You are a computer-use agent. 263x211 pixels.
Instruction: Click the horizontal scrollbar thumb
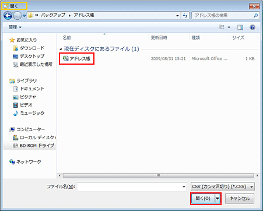159,175
